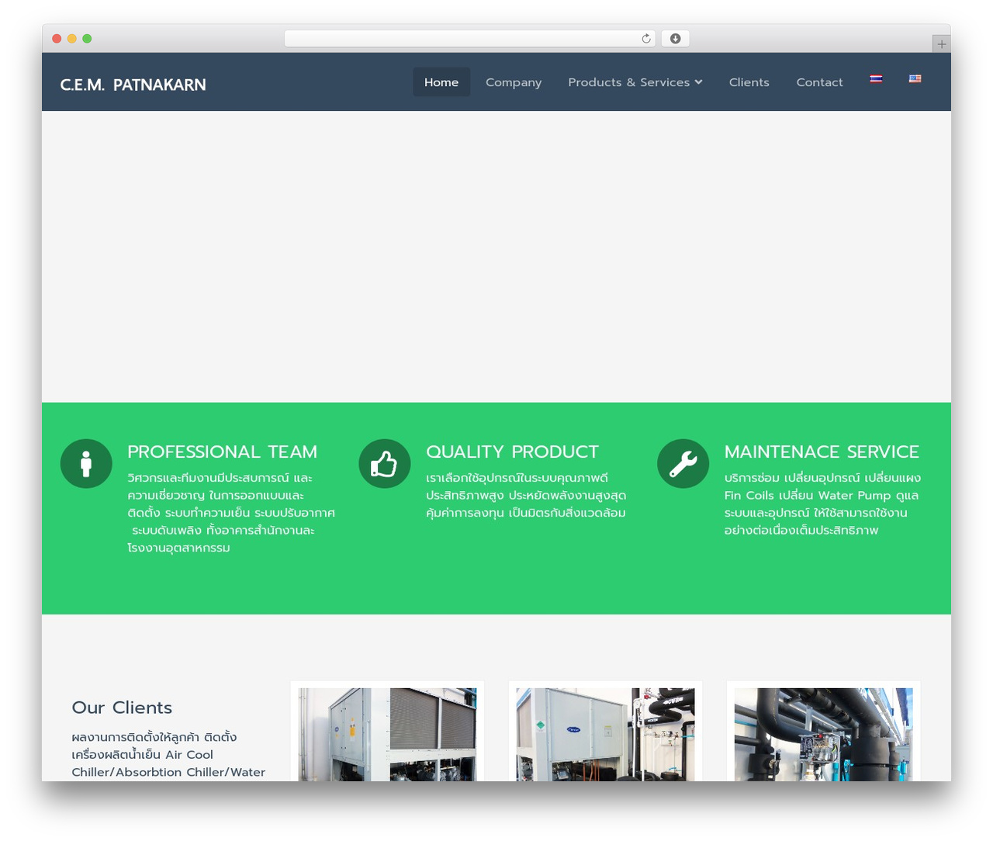Maximize the browser window with green button
Viewport: 993px width, 841px height.
[x=87, y=39]
